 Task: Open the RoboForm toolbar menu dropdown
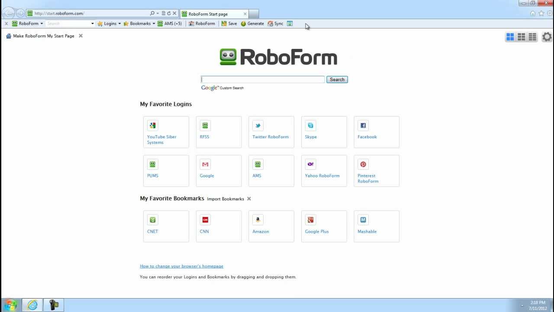pyautogui.click(x=28, y=23)
